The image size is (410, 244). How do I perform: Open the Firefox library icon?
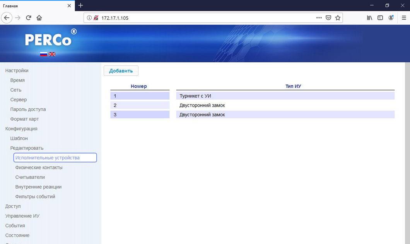tap(369, 18)
